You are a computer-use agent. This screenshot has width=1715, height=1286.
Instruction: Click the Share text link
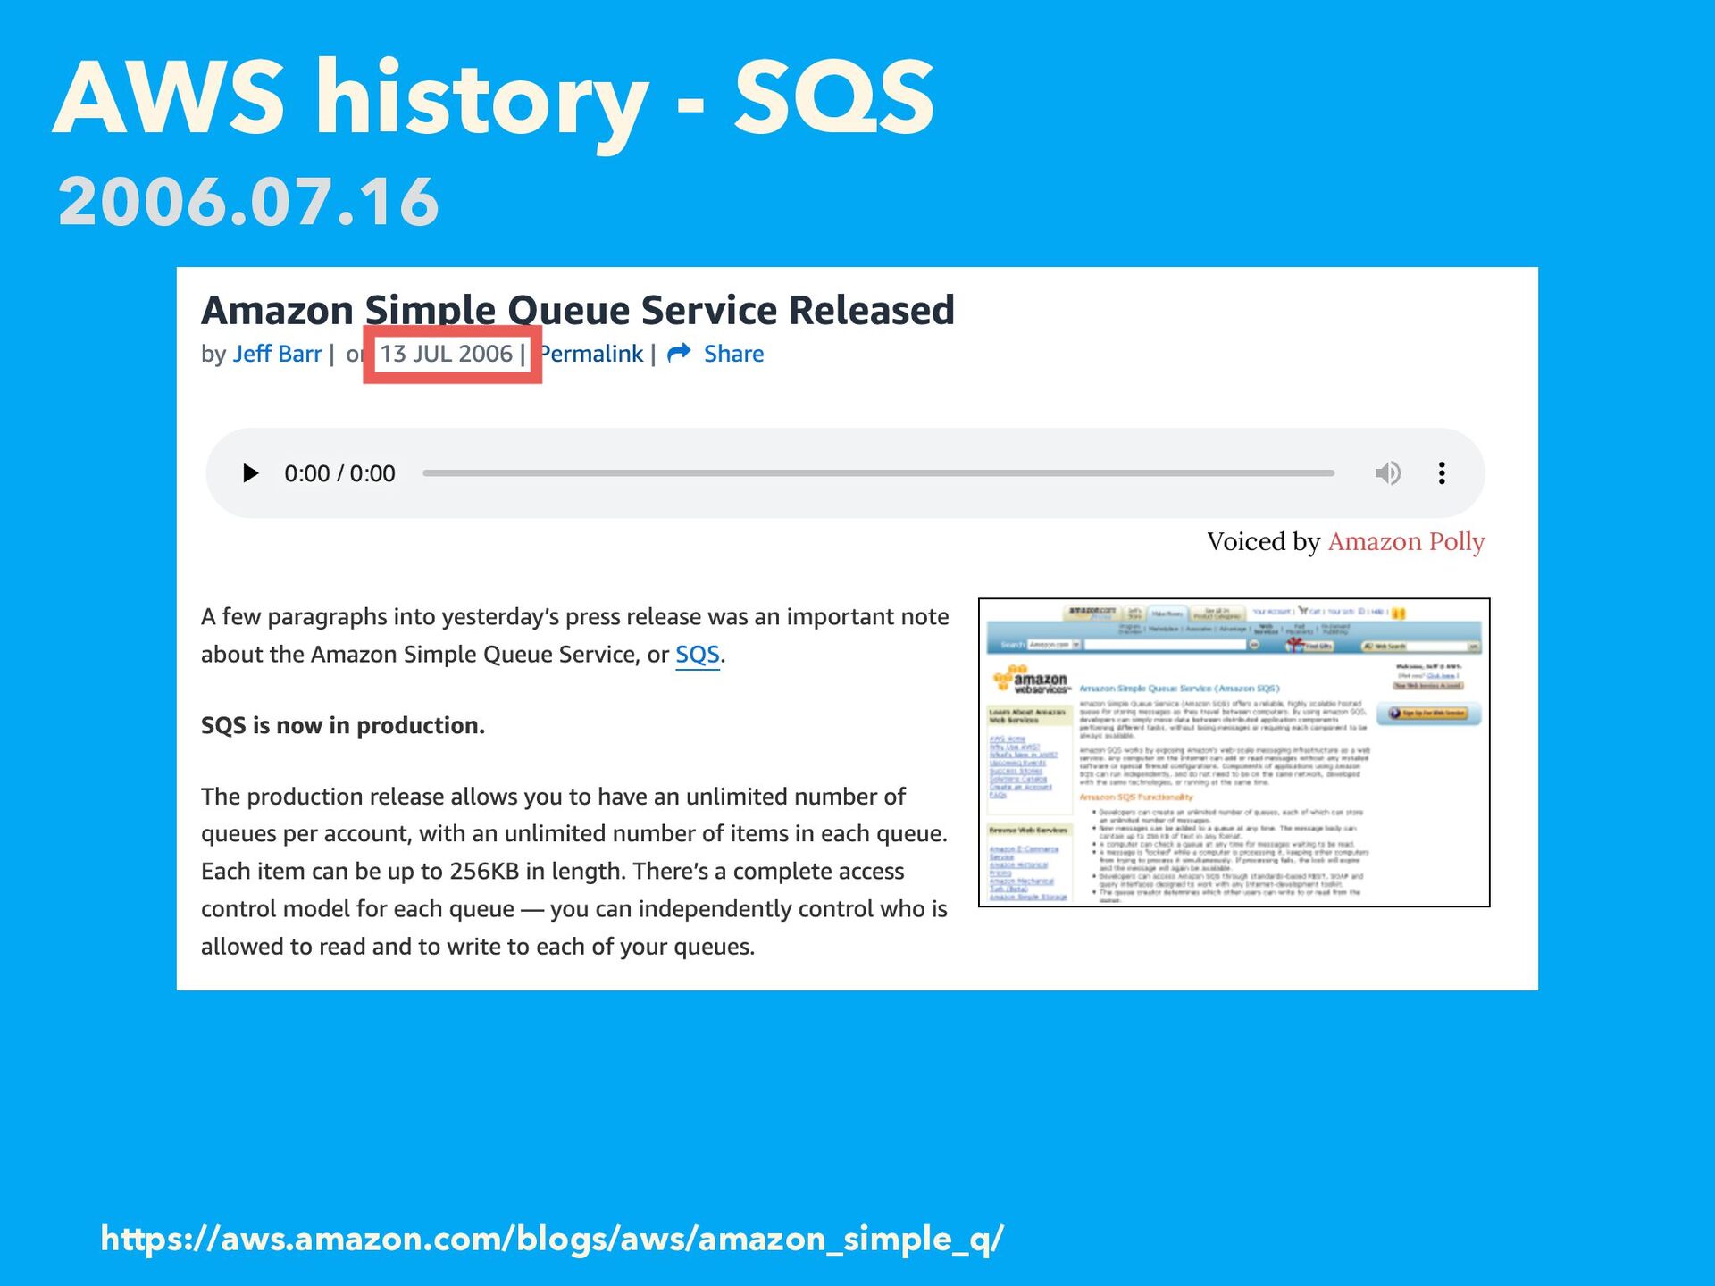click(733, 355)
